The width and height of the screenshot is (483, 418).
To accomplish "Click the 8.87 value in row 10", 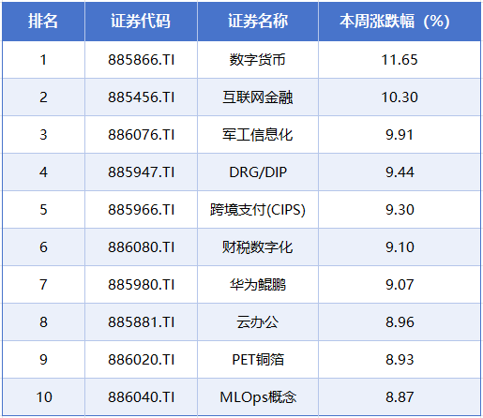I will 400,397.
